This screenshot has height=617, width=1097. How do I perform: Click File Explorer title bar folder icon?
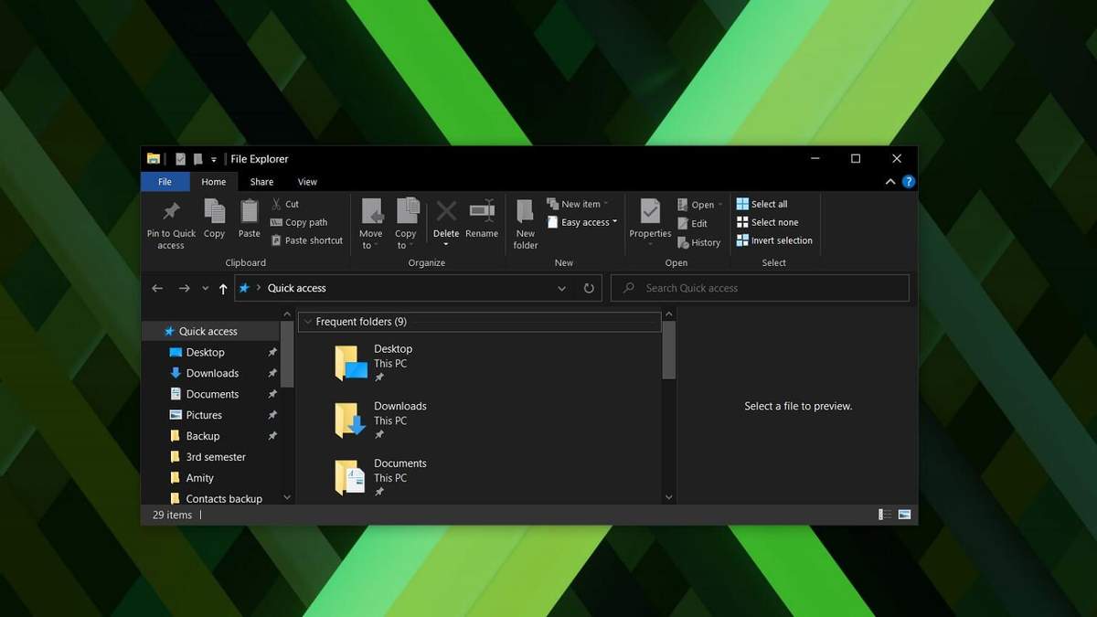tap(154, 159)
